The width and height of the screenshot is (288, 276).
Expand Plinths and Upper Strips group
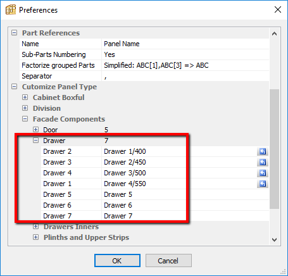coord(35,237)
